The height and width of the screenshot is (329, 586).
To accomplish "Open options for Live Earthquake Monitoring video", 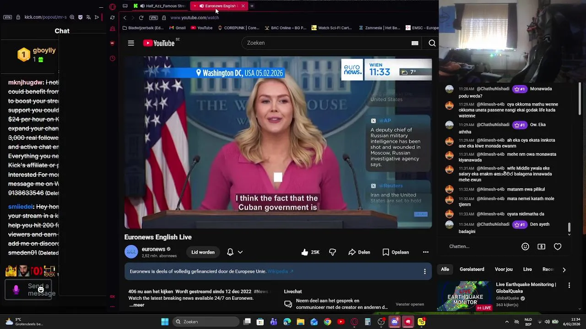I will 569,285.
